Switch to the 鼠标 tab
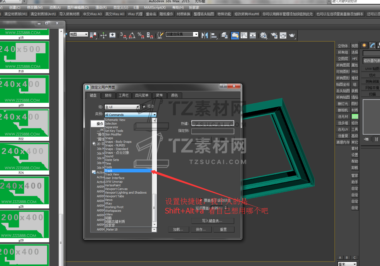The width and height of the screenshot is (380, 266). point(108,96)
